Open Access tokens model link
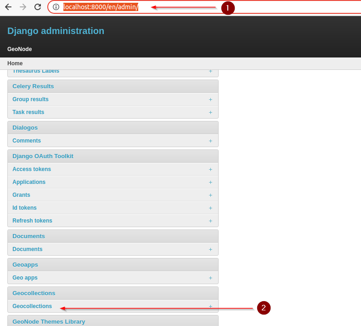 point(32,169)
